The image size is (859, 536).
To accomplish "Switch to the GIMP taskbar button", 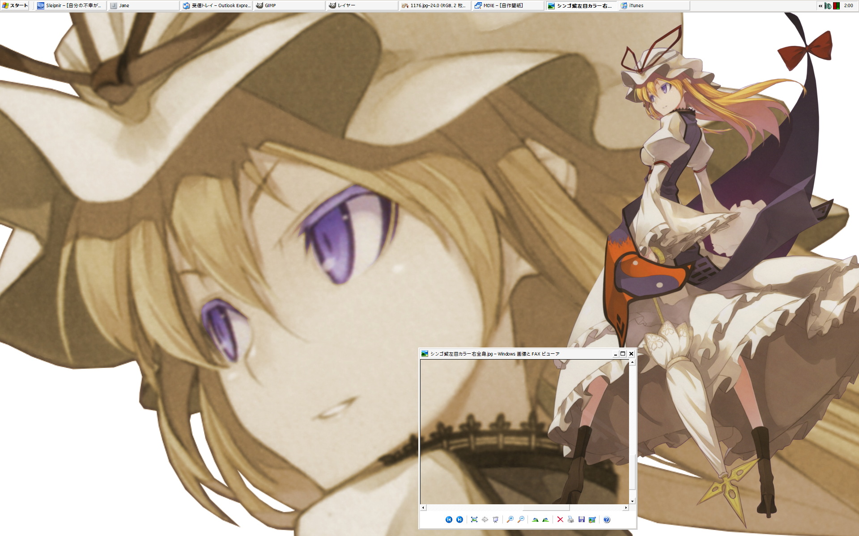I will [x=289, y=5].
